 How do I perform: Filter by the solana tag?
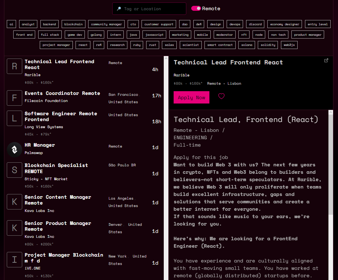pos(247,45)
